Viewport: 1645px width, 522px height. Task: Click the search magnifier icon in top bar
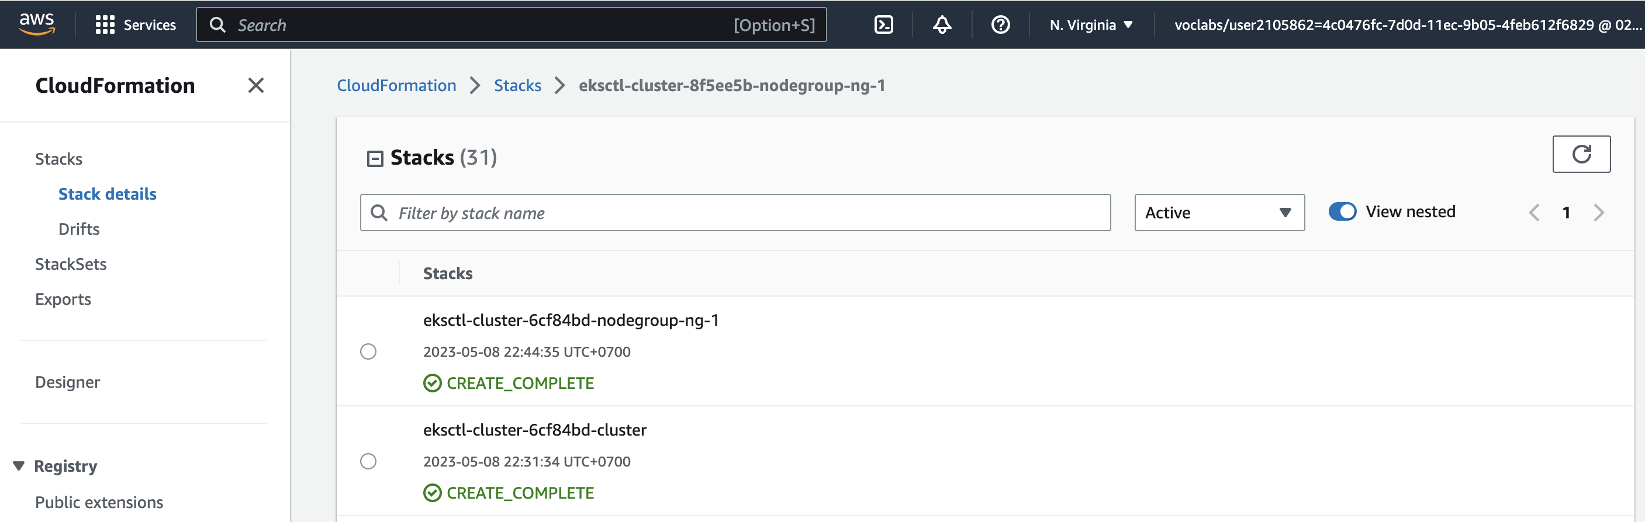218,25
